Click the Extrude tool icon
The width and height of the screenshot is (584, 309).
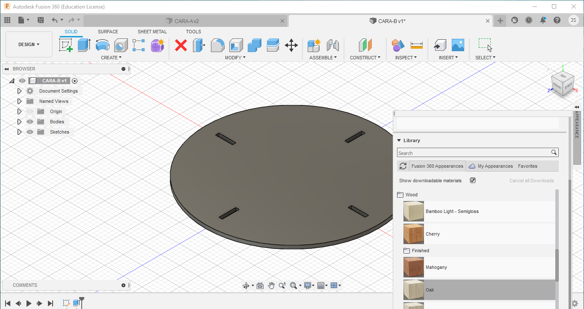84,45
